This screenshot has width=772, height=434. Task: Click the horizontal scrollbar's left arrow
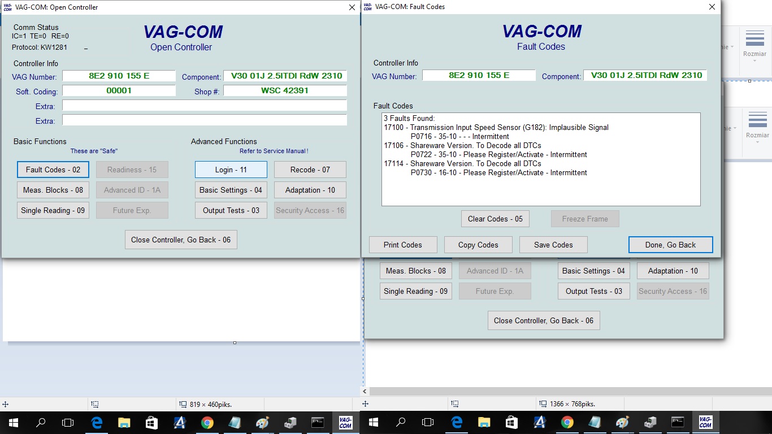pyautogui.click(x=365, y=391)
